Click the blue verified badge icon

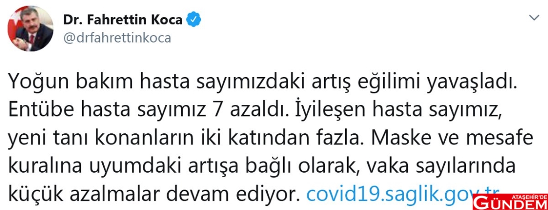194,20
